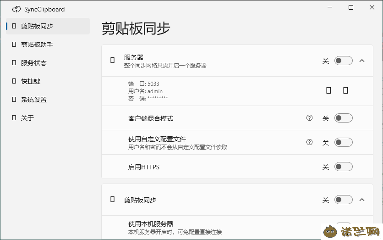Click 整个同步网络只需开启一个服务器 description
Screen dimensions: 383x240
point(165,66)
